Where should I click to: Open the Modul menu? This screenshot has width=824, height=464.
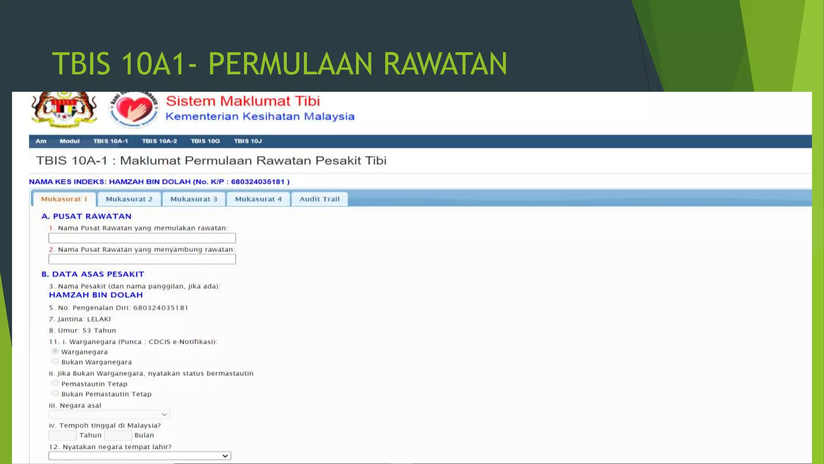(x=70, y=141)
